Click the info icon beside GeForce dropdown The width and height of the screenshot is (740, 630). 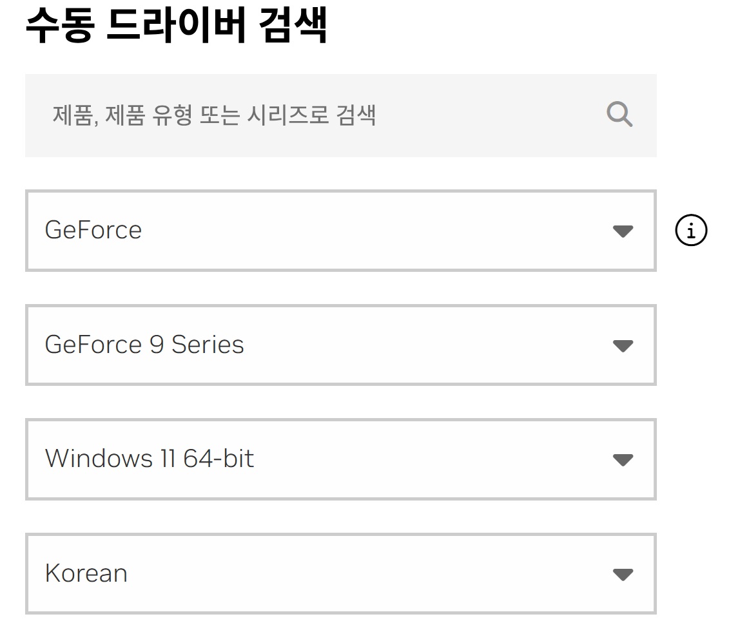(x=691, y=231)
